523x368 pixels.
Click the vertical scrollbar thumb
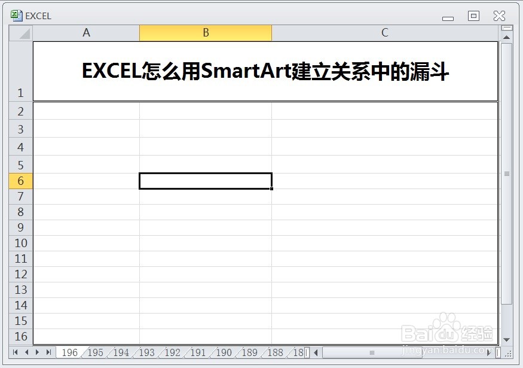(507, 174)
